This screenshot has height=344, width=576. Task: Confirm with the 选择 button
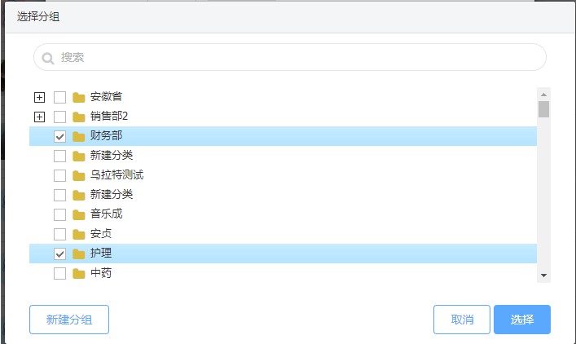(x=522, y=320)
